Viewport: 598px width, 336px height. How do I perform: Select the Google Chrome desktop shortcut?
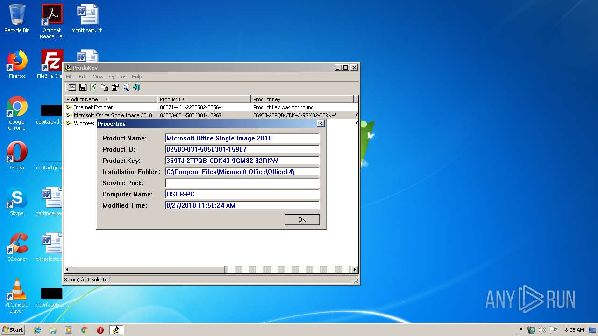point(17,113)
